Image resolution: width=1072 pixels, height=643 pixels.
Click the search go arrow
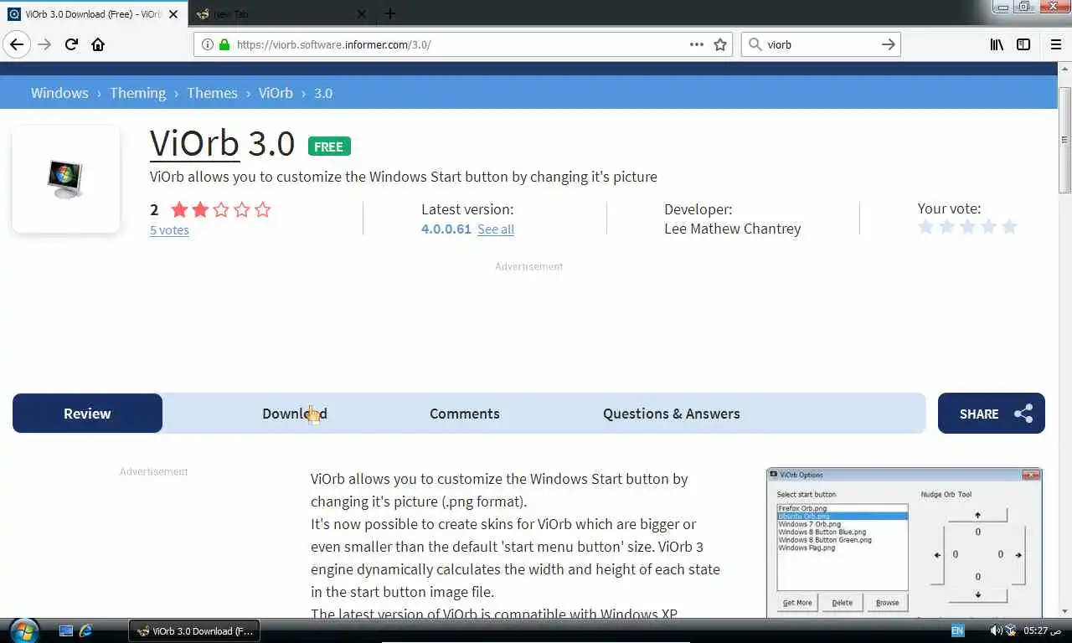[889, 44]
